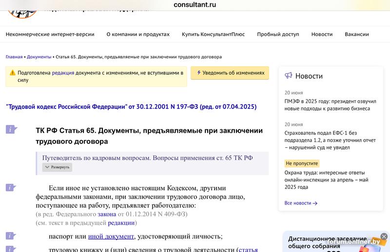Click info icon beside 'Если иное не установлено' paragraph

pyautogui.click(x=11, y=187)
